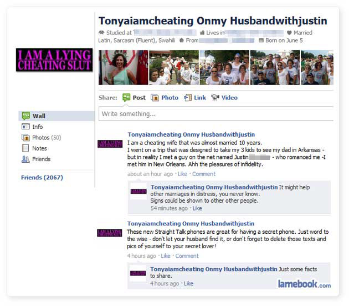Click avatar in the 'Just some facts' comment
This screenshot has width=349, height=306.
138,273
